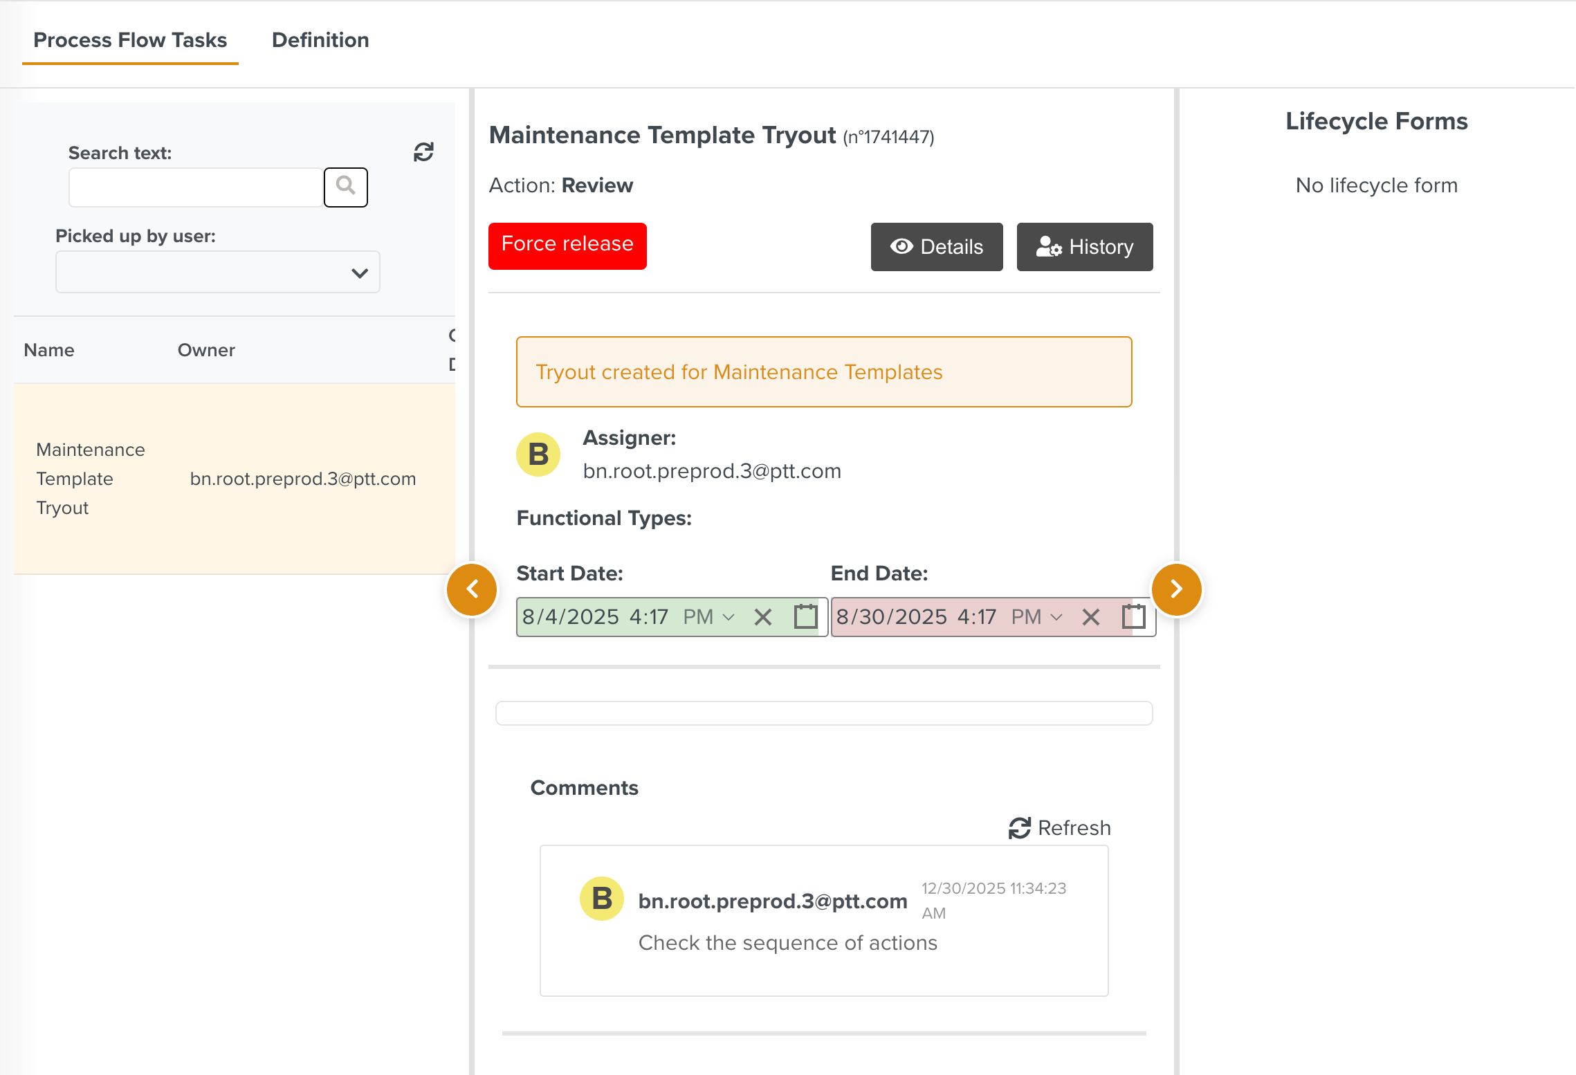
Task: Clear the End Date with X icon
Action: click(x=1090, y=616)
